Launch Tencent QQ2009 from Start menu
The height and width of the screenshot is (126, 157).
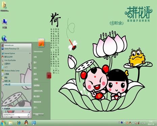click(x=17, y=57)
